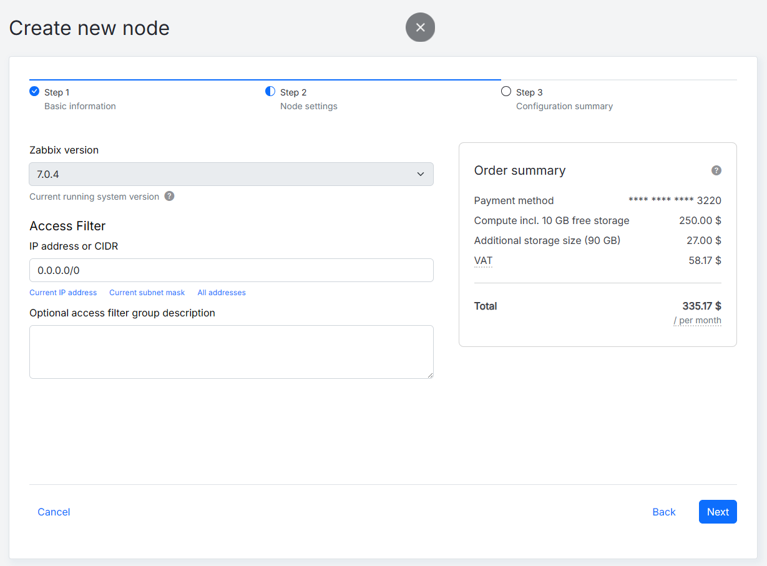This screenshot has width=767, height=566.
Task: Cancel node creation
Action: 54,512
